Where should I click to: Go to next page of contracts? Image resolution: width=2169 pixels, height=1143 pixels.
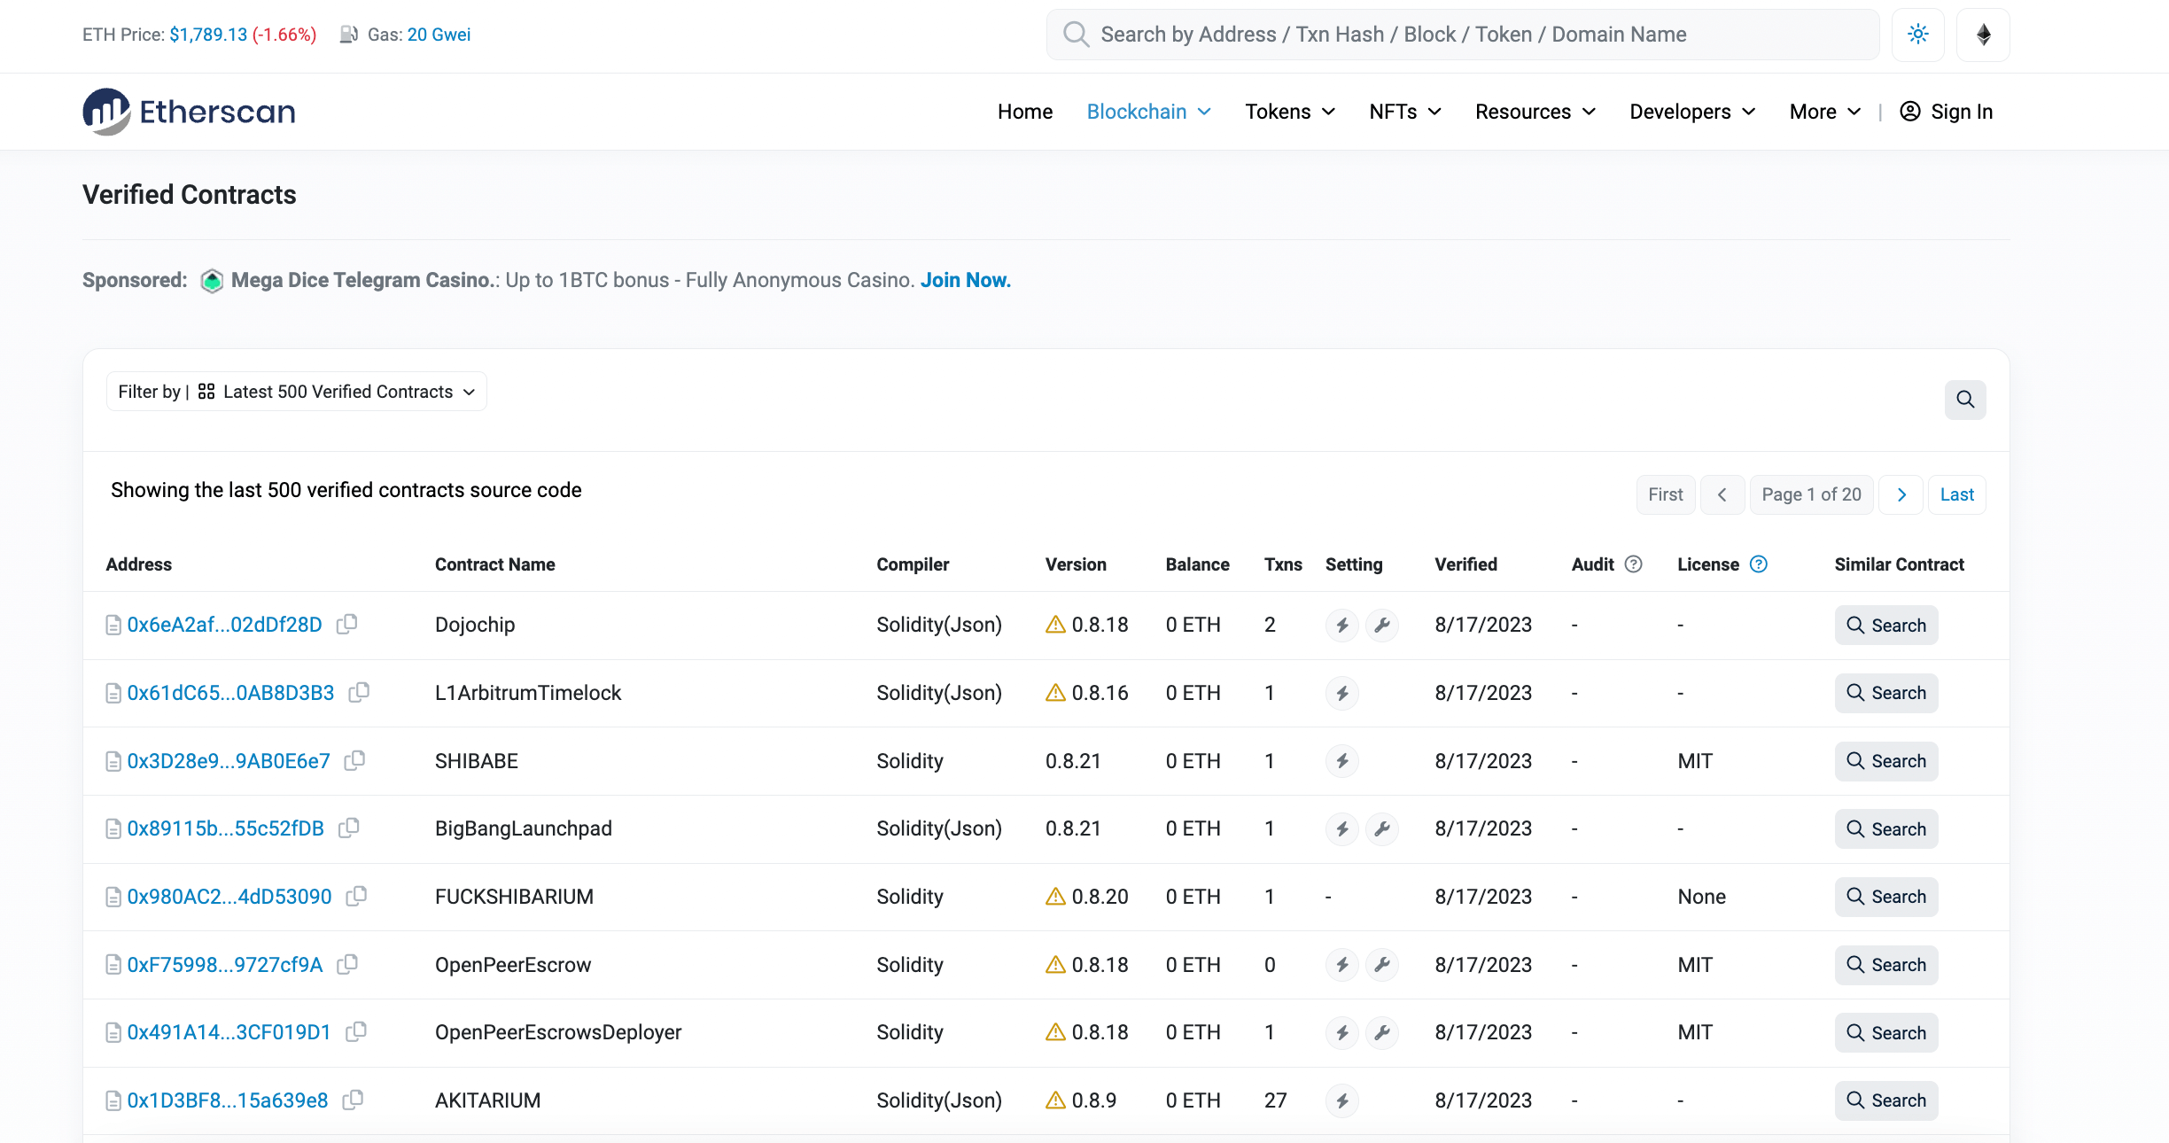tap(1901, 494)
